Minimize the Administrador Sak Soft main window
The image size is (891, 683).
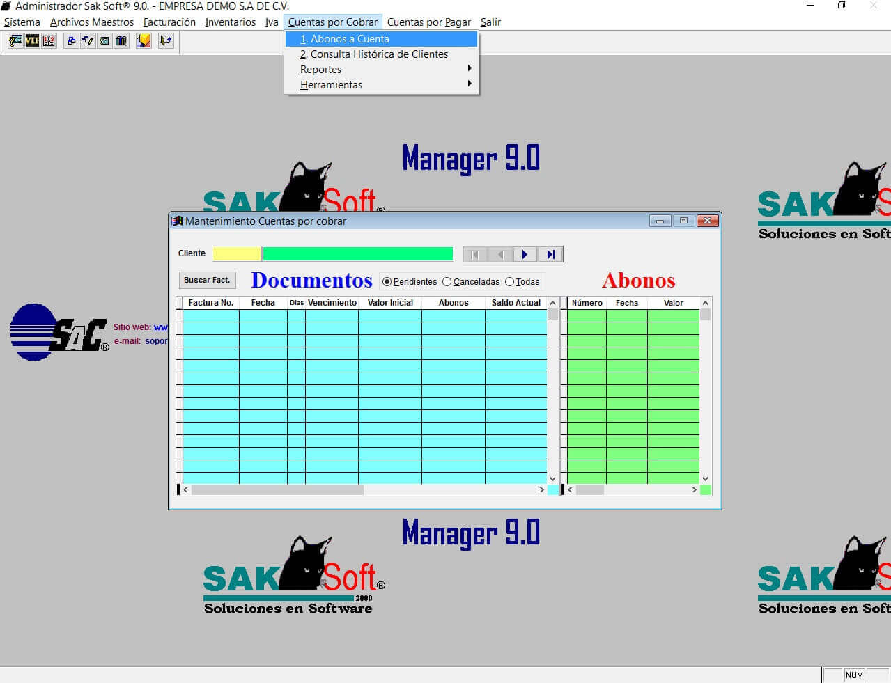(810, 6)
